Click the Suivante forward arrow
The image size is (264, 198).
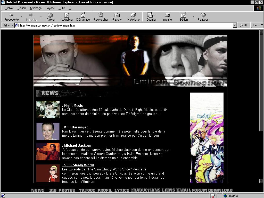coord(31,17)
